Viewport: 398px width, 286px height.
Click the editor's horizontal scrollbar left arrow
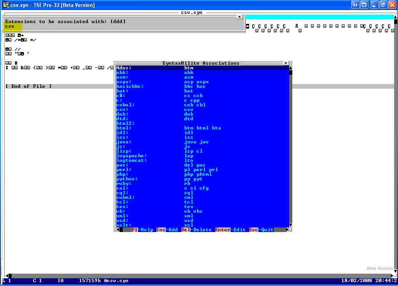tap(8, 276)
